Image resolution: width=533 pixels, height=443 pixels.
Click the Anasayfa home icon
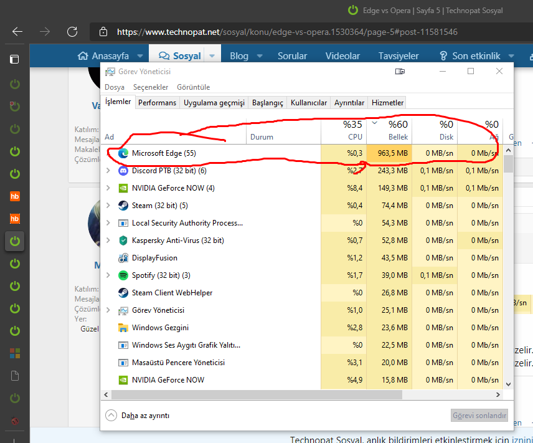(83, 56)
